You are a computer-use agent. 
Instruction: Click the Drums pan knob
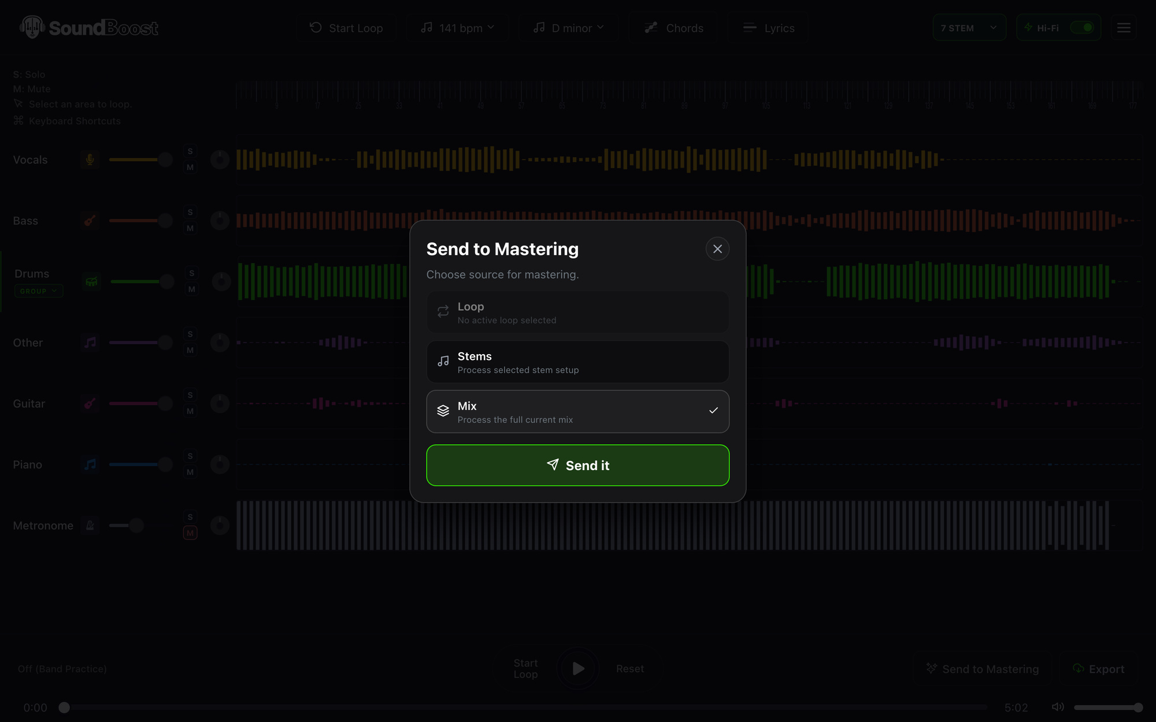coord(221,281)
